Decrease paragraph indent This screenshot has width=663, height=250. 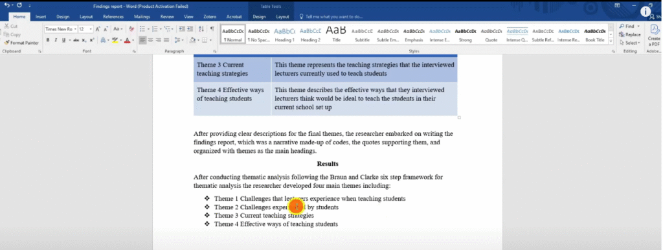point(182,29)
